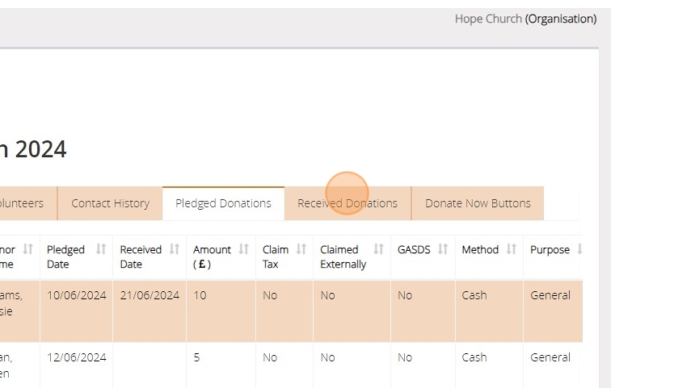The width and height of the screenshot is (695, 388).
Task: Sort by Amount column icon
Action: (x=243, y=249)
